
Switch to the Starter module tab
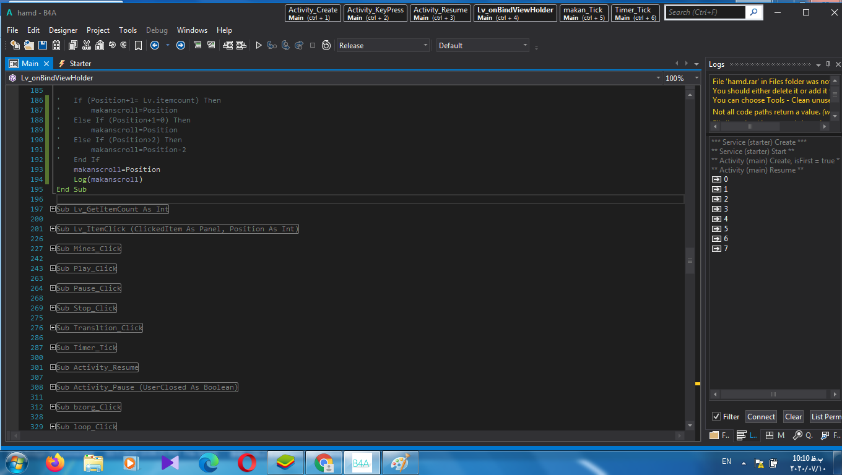pyautogui.click(x=80, y=63)
